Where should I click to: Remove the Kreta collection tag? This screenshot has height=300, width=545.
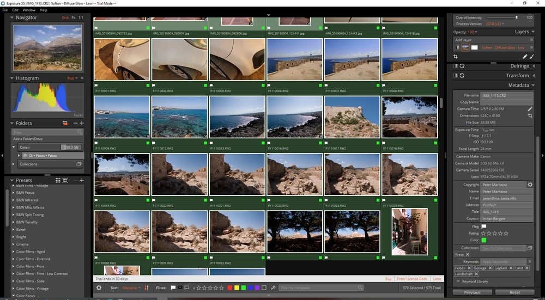point(468,254)
